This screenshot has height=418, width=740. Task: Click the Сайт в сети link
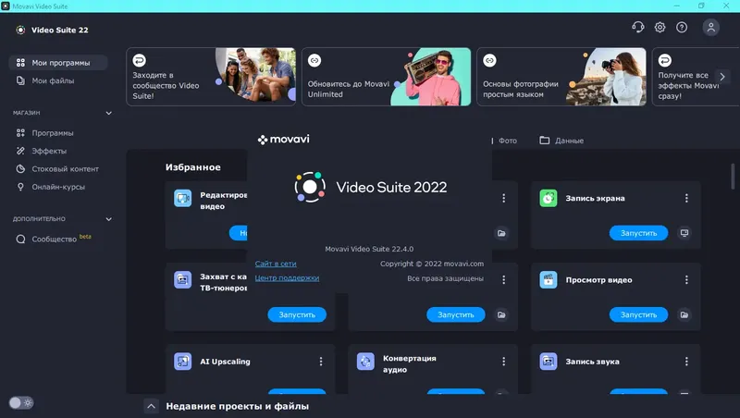click(x=276, y=264)
